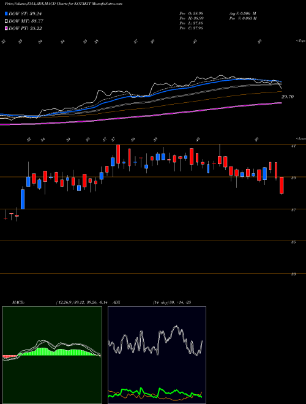The width and height of the screenshot is (306, 404).
Task: Click the ADX '(14 day) 30, +14, -25' values
Action: coord(171,302)
